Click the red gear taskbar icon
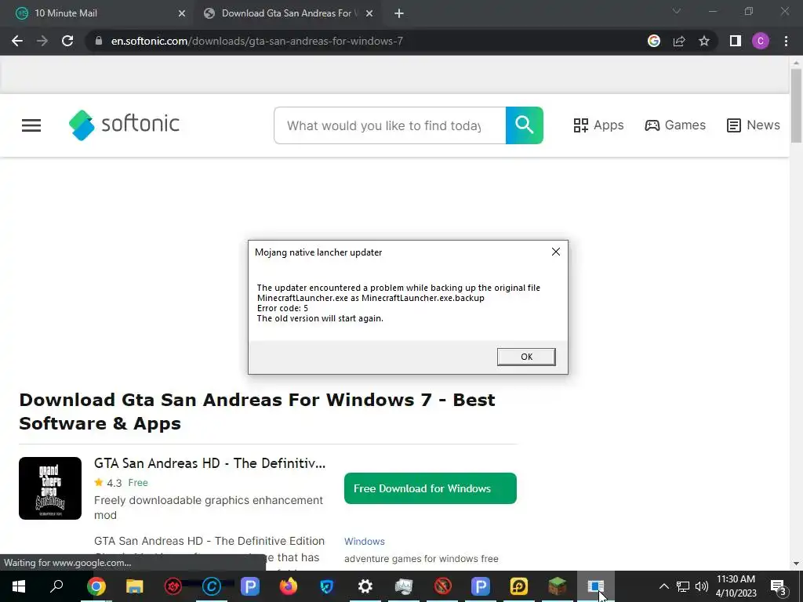This screenshot has width=803, height=602. click(173, 586)
